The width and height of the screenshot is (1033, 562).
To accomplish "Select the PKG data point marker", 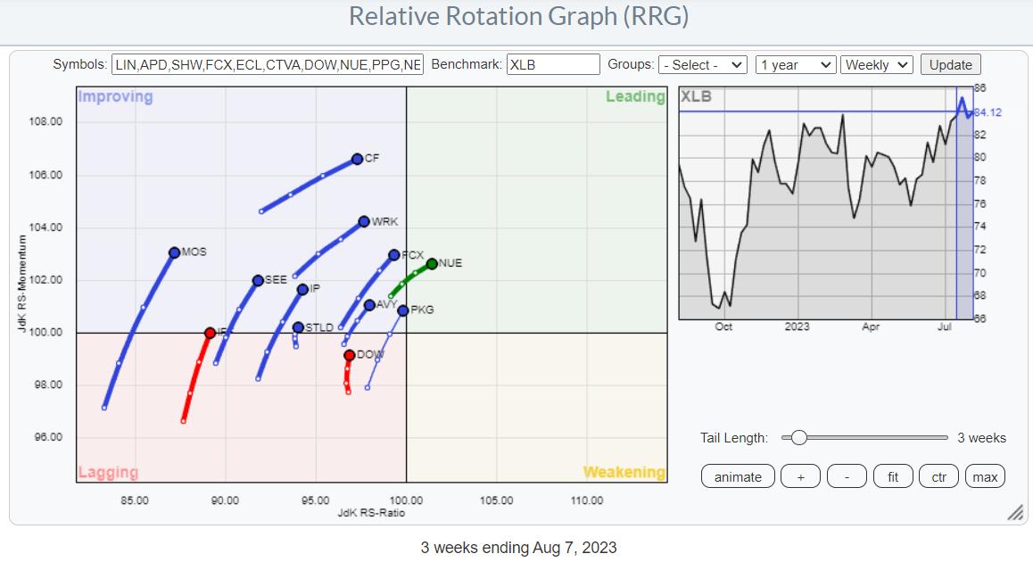I will [x=403, y=310].
